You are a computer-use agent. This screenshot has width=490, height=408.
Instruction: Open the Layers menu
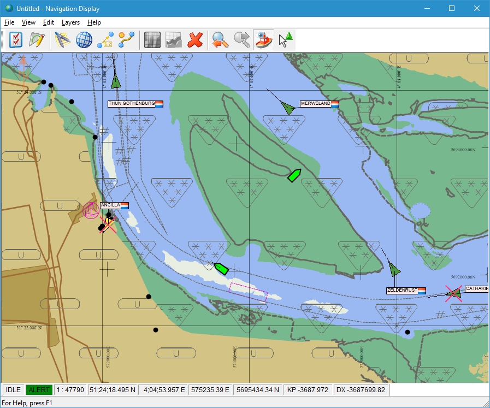click(70, 22)
